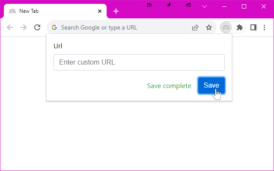This screenshot has height=171, width=274.
Task: Click the icon left of the pin
Action: [x=149, y=5]
